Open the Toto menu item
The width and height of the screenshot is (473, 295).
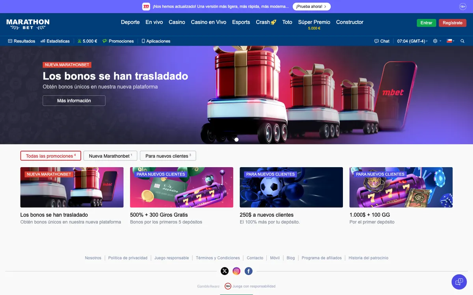(x=287, y=22)
